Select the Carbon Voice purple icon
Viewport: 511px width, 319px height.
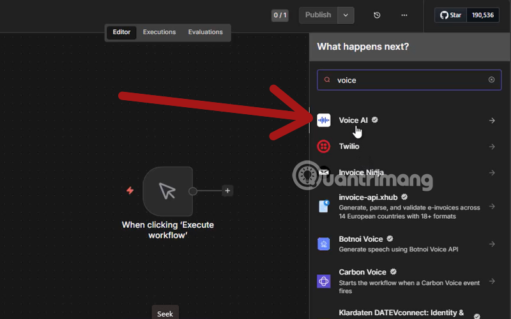coord(324,281)
